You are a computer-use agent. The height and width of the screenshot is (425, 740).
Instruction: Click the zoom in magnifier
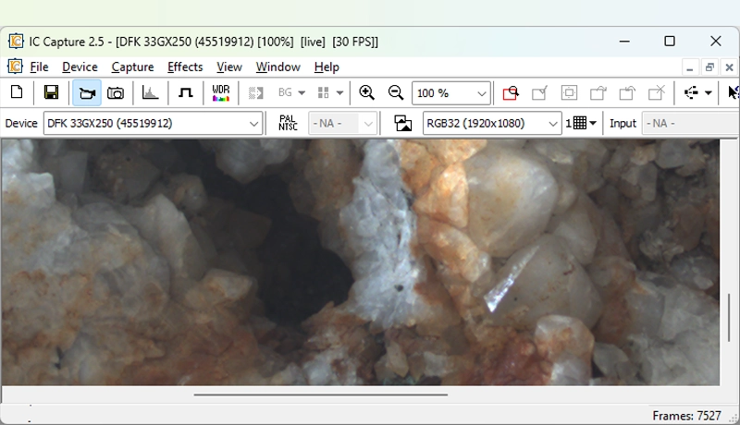tap(366, 92)
